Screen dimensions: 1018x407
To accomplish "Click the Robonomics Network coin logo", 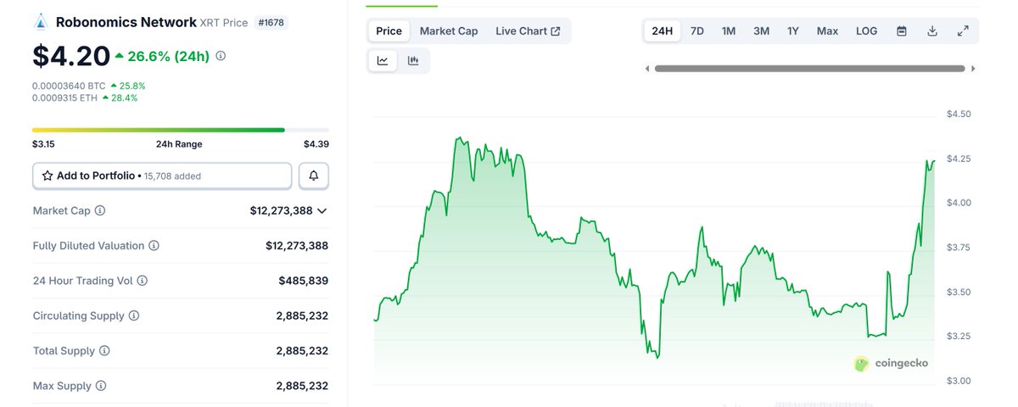I will tap(41, 23).
